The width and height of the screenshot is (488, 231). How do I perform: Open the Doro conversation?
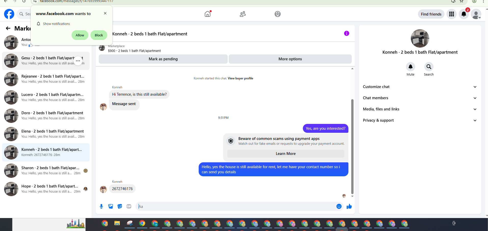pyautogui.click(x=46, y=116)
